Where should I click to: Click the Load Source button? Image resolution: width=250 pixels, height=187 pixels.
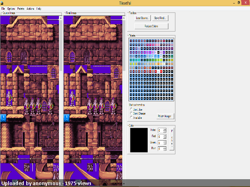pyautogui.click(x=142, y=18)
